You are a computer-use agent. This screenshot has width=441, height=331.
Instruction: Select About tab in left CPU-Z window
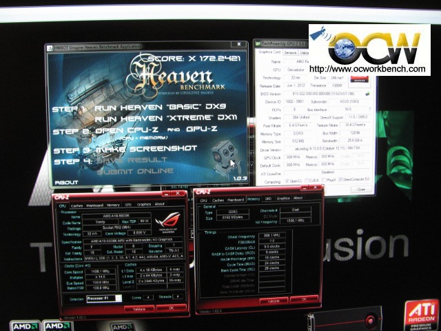[x=159, y=204]
